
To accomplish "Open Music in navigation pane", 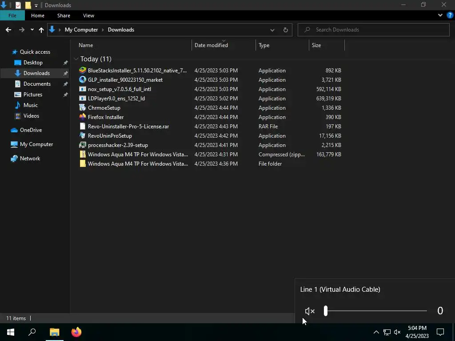I will [30, 105].
